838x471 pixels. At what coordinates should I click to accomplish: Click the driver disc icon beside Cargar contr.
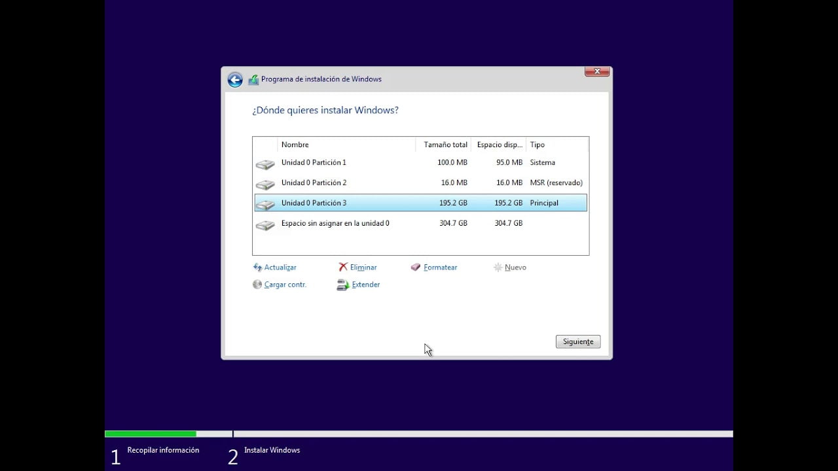coord(257,284)
